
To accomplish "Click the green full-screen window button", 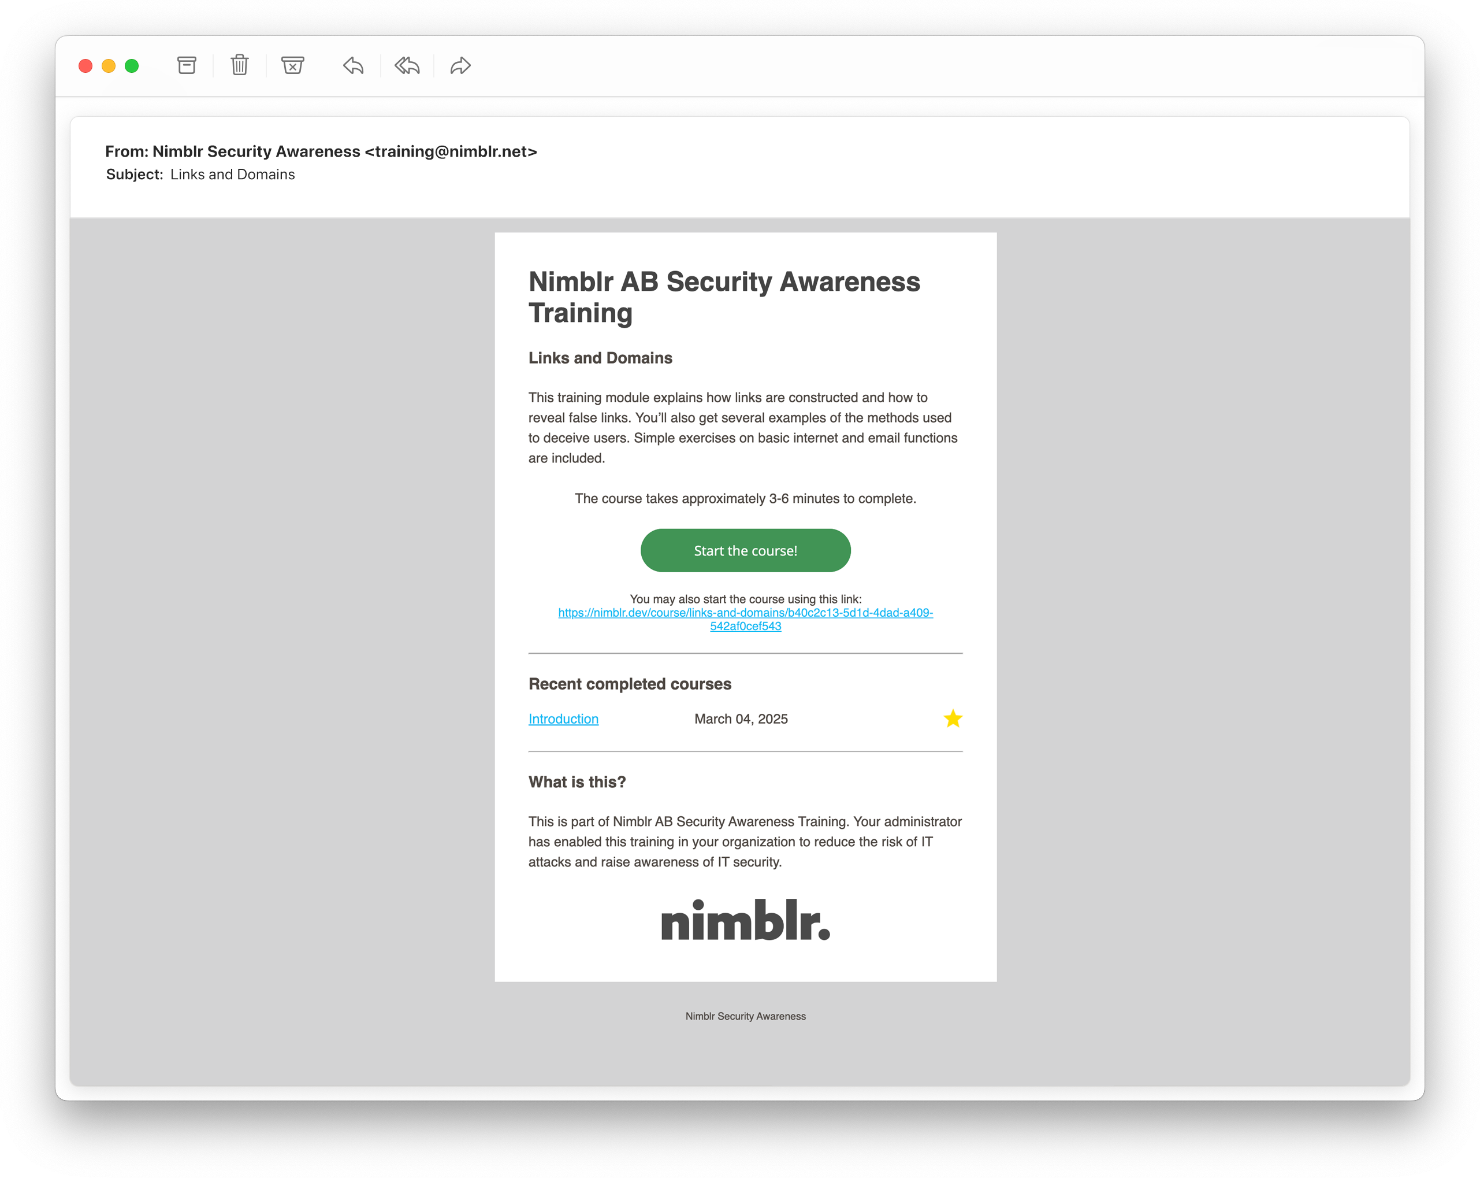I will click(132, 66).
